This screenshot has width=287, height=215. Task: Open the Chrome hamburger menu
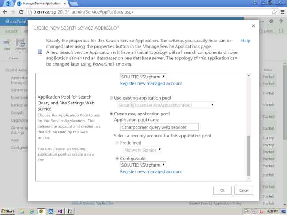pos(283,12)
